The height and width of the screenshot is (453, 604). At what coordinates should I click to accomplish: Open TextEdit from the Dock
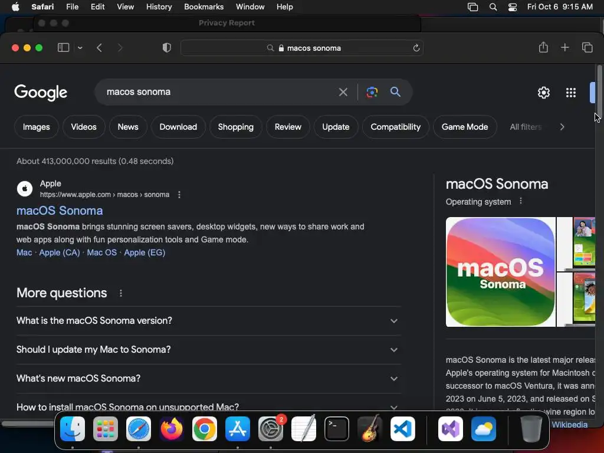point(304,429)
